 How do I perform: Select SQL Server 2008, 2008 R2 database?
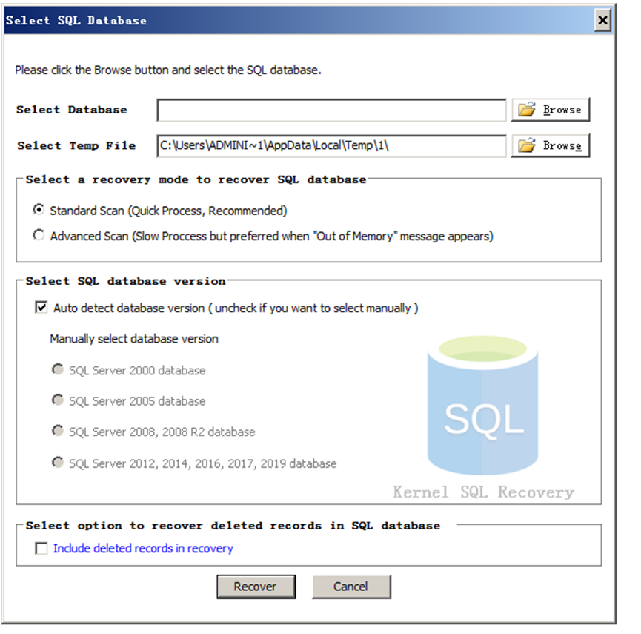pyautogui.click(x=57, y=430)
